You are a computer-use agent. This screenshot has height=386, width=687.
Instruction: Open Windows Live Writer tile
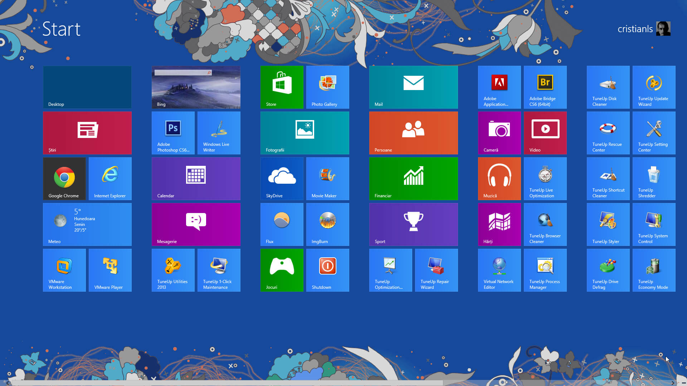219,133
